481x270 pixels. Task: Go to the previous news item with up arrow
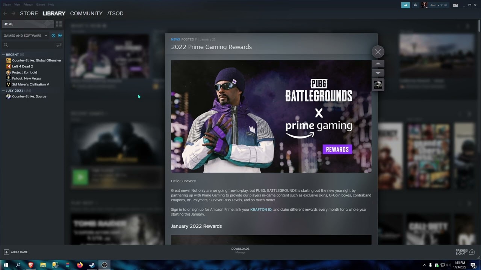[x=378, y=64]
